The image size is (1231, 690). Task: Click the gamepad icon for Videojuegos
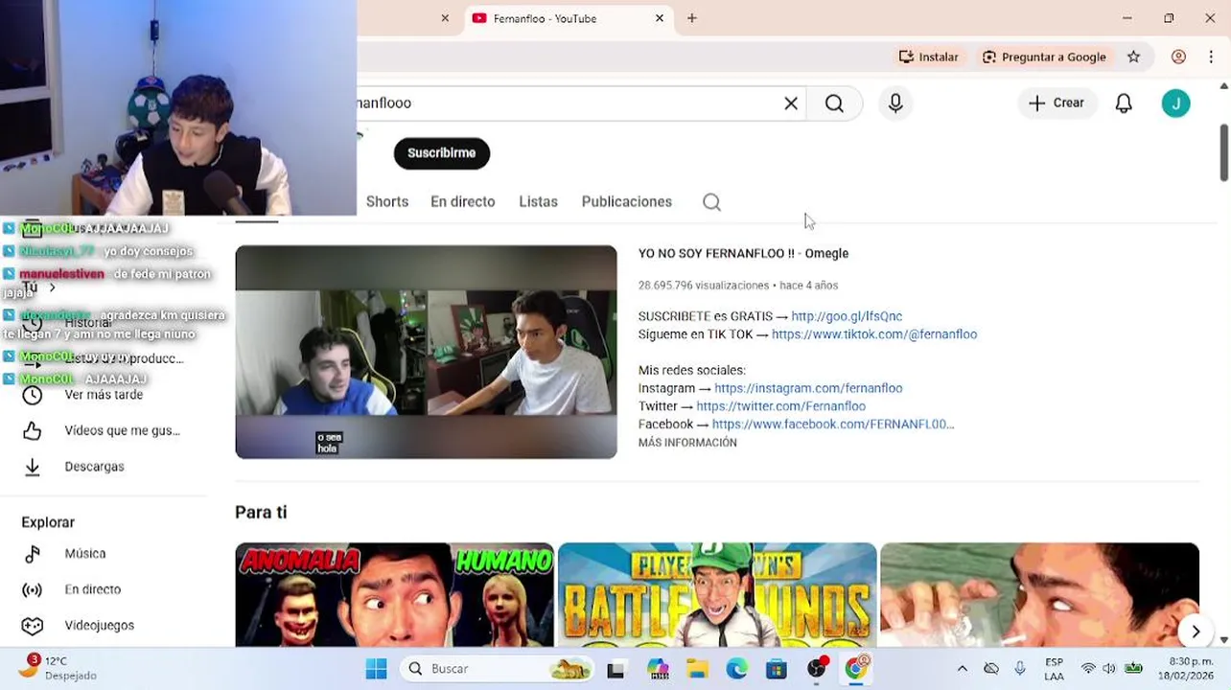click(x=33, y=626)
